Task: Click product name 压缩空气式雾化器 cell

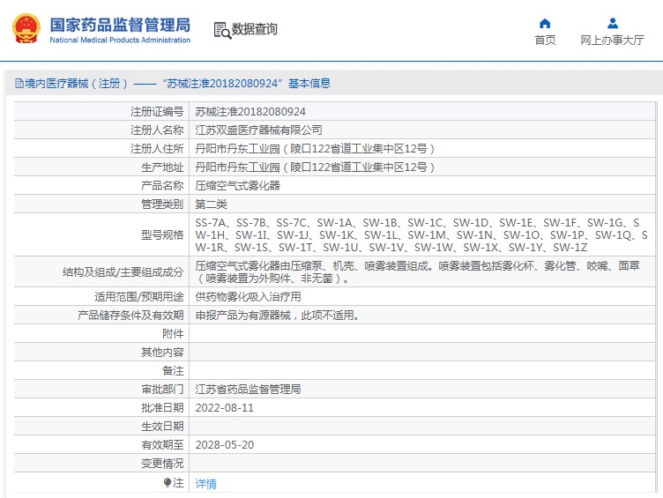Action: 422,186
